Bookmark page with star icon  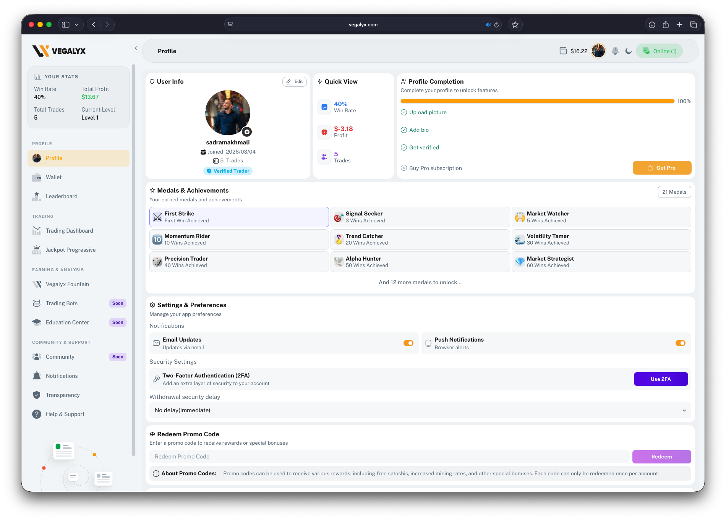pyautogui.click(x=515, y=24)
